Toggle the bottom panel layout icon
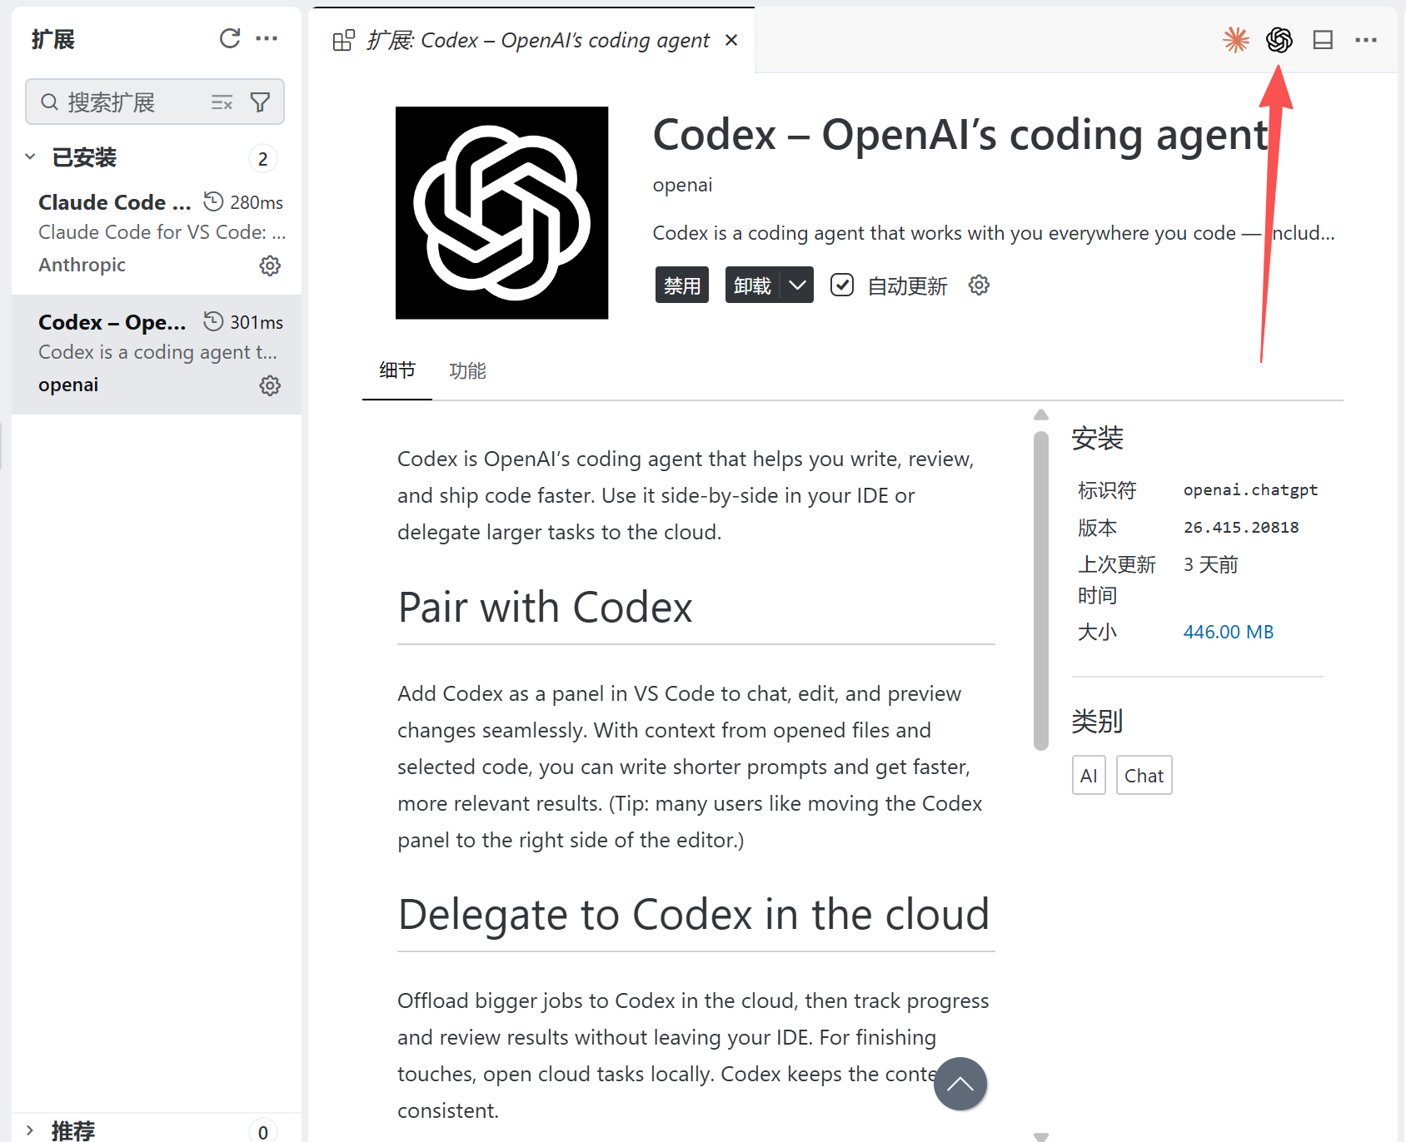1406x1142 pixels. click(x=1323, y=39)
